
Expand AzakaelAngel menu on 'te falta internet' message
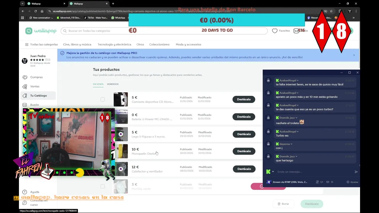(x=298, y=80)
